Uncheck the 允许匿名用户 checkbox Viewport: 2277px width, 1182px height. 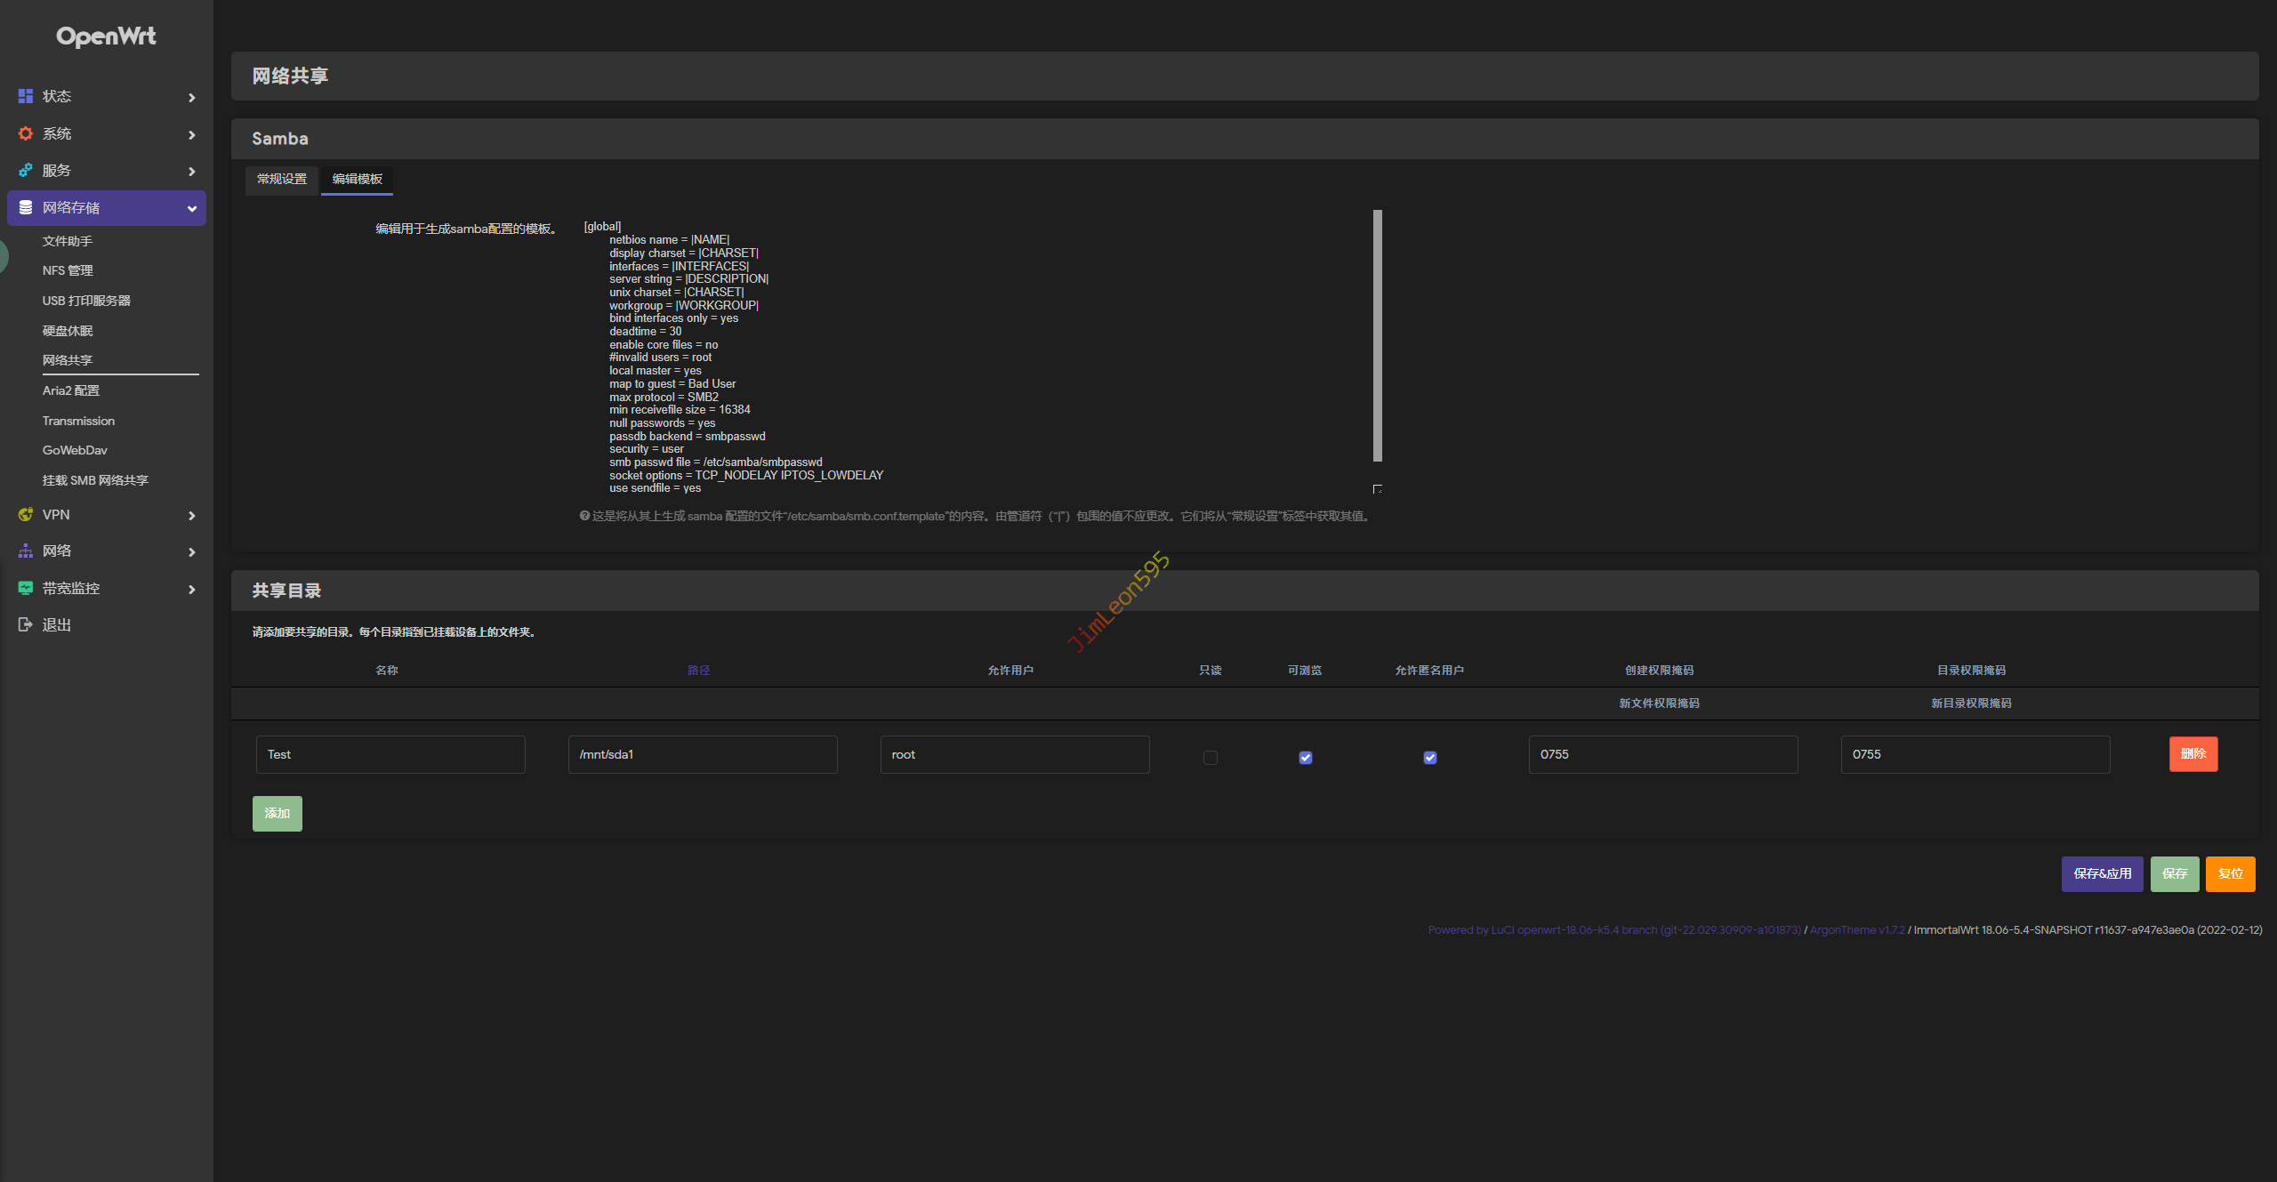tap(1429, 757)
